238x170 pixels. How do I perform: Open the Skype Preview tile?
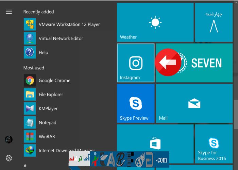click(x=136, y=103)
